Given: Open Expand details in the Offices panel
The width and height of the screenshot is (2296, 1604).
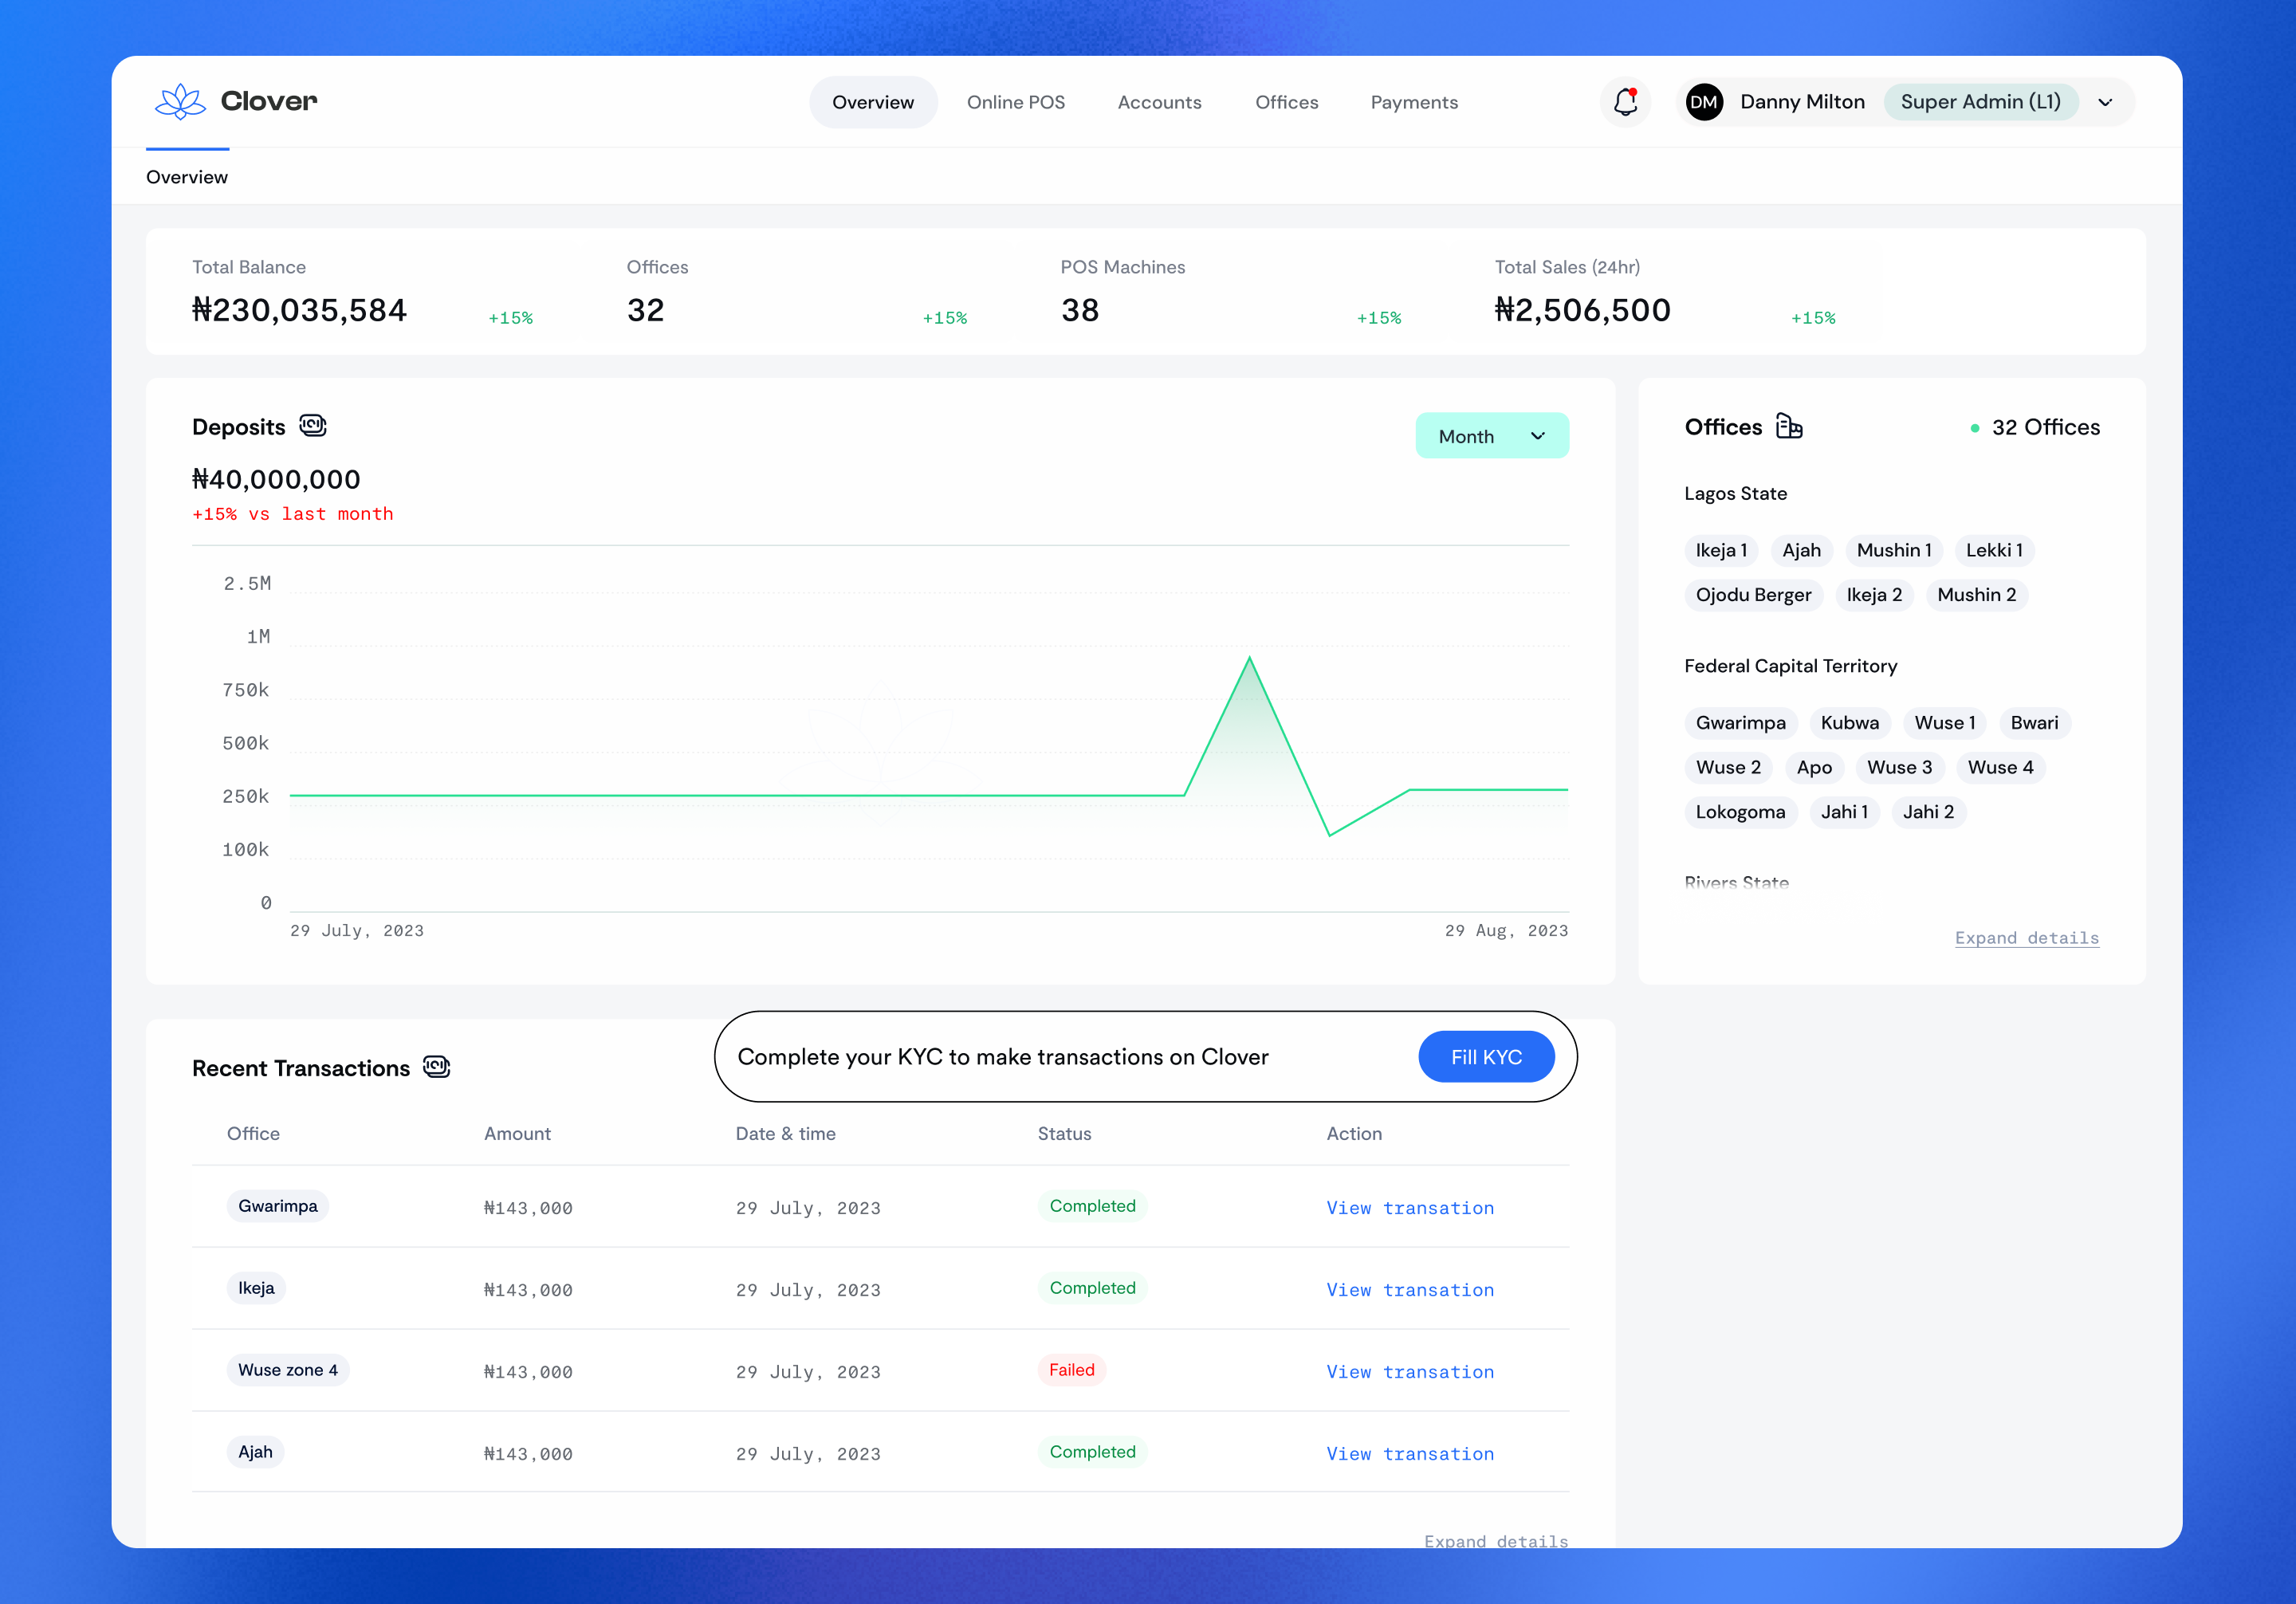Looking at the screenshot, I should tap(2027, 938).
